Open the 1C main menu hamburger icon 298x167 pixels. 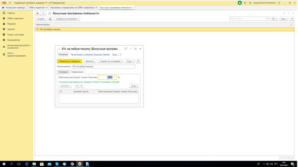10,3
